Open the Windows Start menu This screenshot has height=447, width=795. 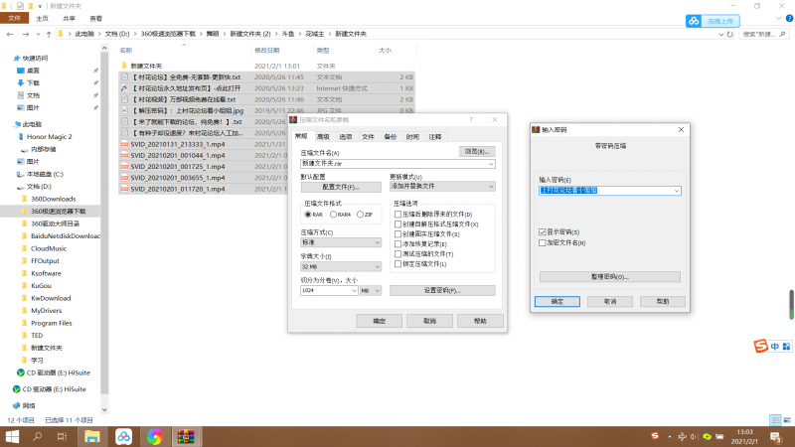[x=14, y=435]
